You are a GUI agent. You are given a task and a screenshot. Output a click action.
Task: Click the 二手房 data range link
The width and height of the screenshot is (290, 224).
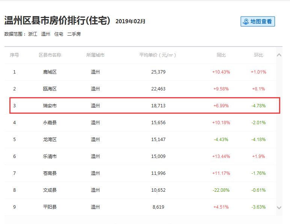74,34
